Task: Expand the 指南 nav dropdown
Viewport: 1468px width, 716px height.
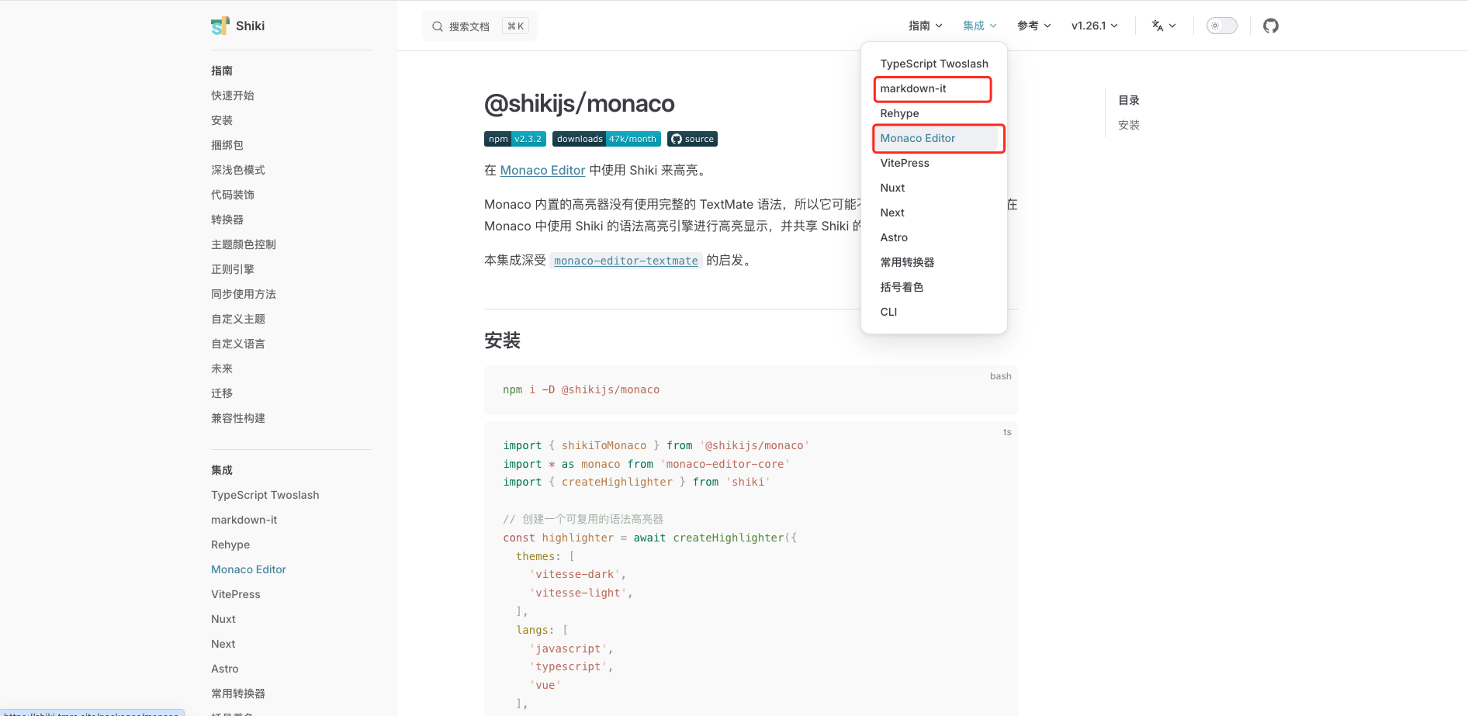Action: 926,26
